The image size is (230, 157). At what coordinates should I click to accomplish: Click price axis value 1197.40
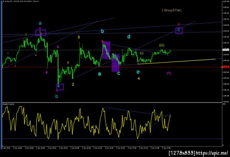point(226,1)
